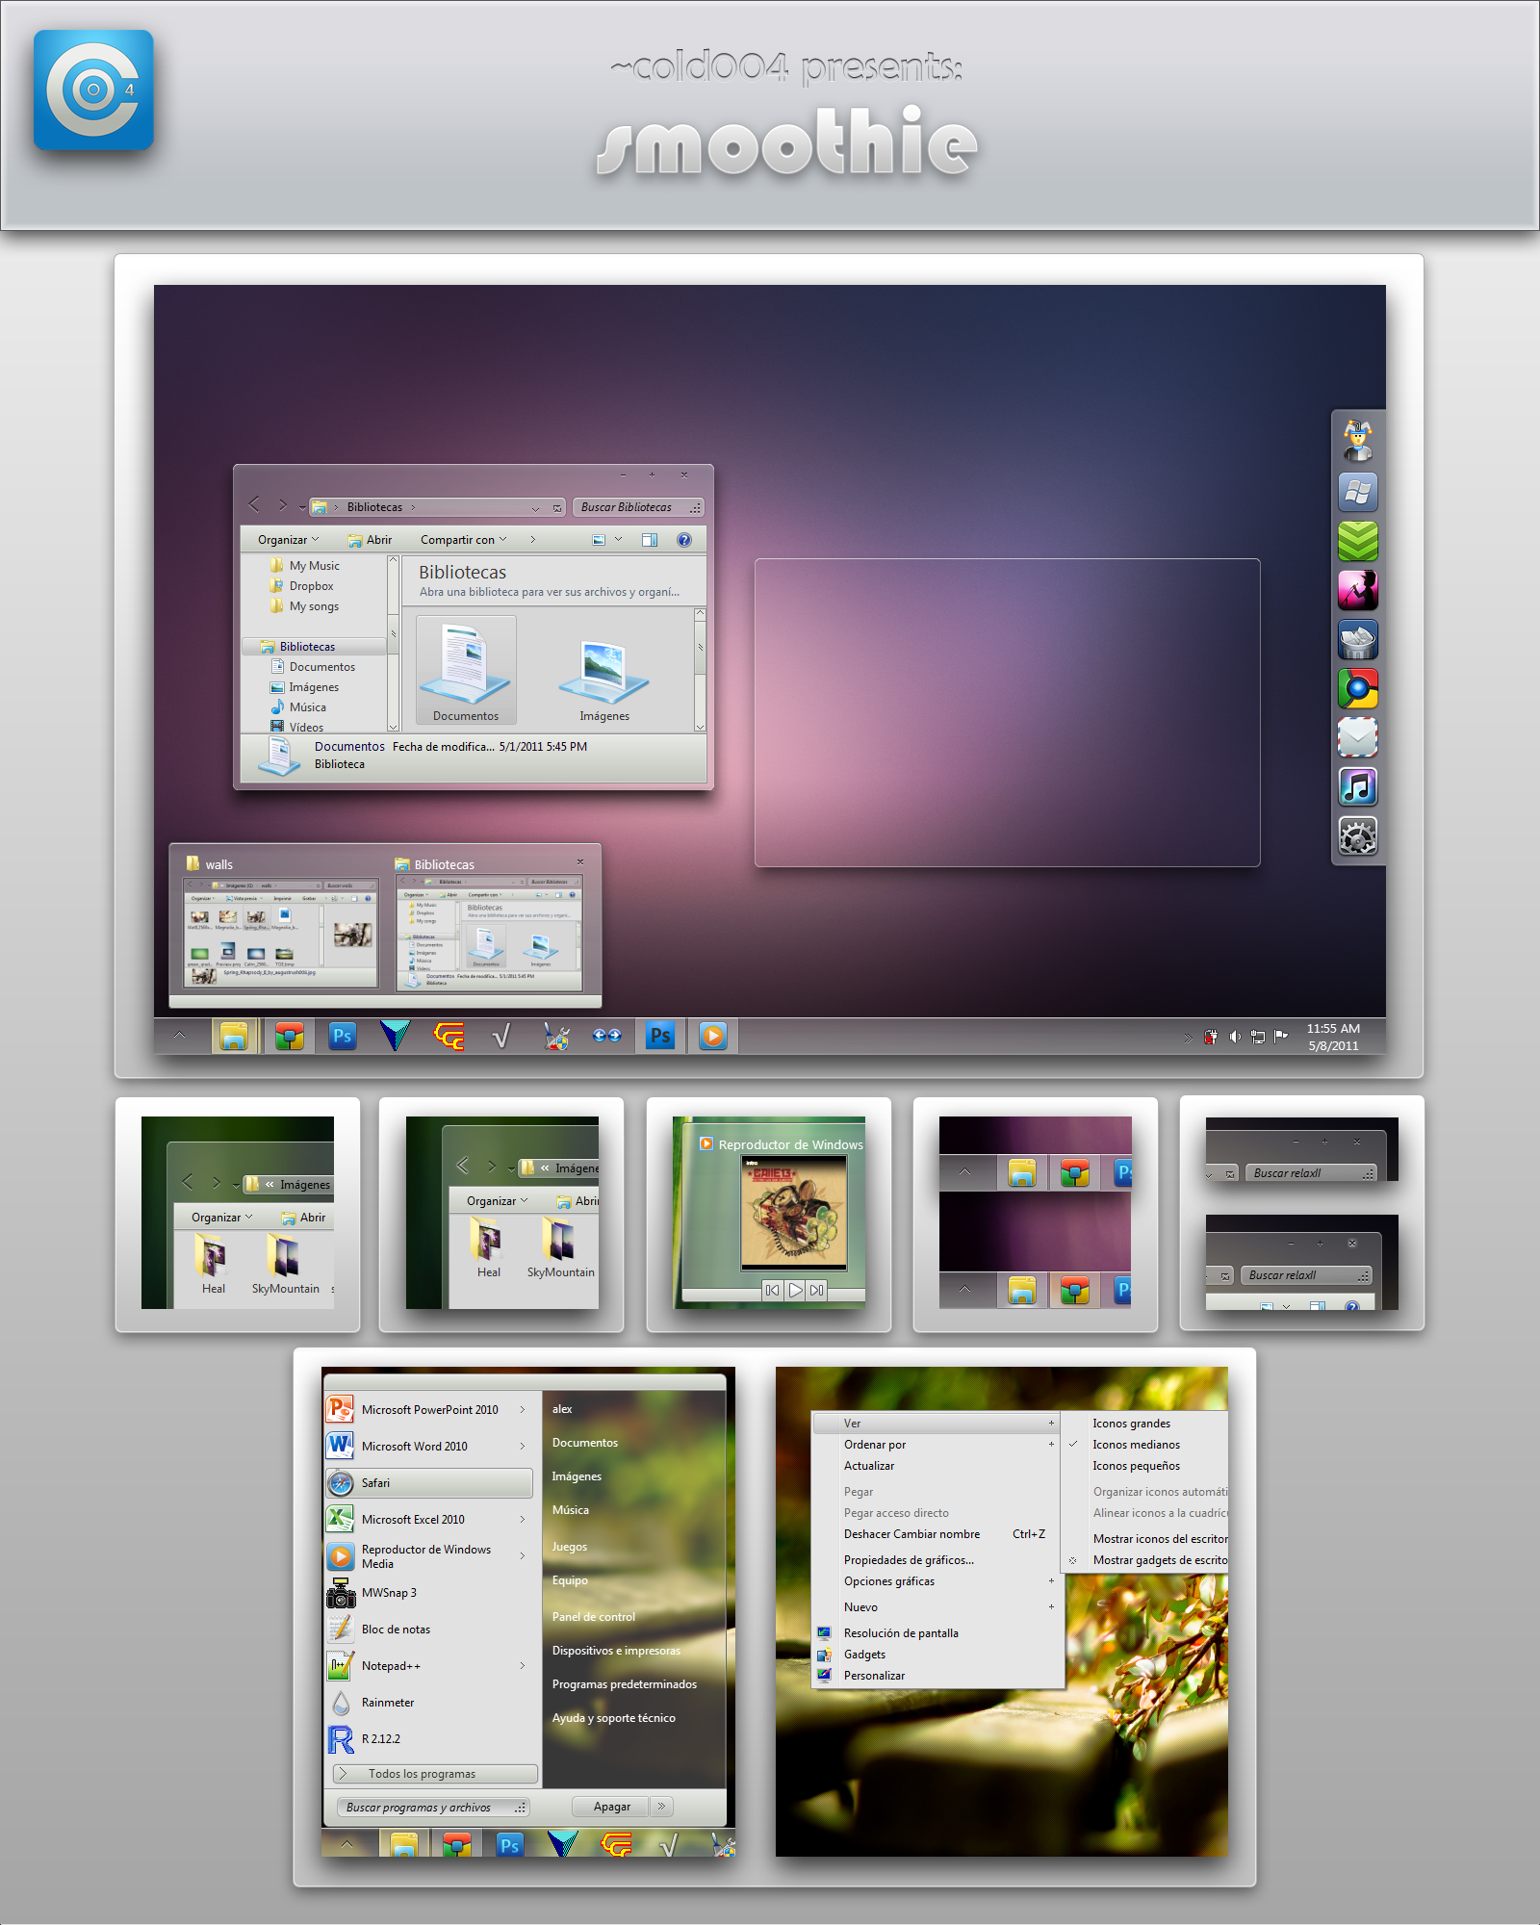Click Todos los programas button
Image resolution: width=1540 pixels, height=1925 pixels.
click(435, 1774)
